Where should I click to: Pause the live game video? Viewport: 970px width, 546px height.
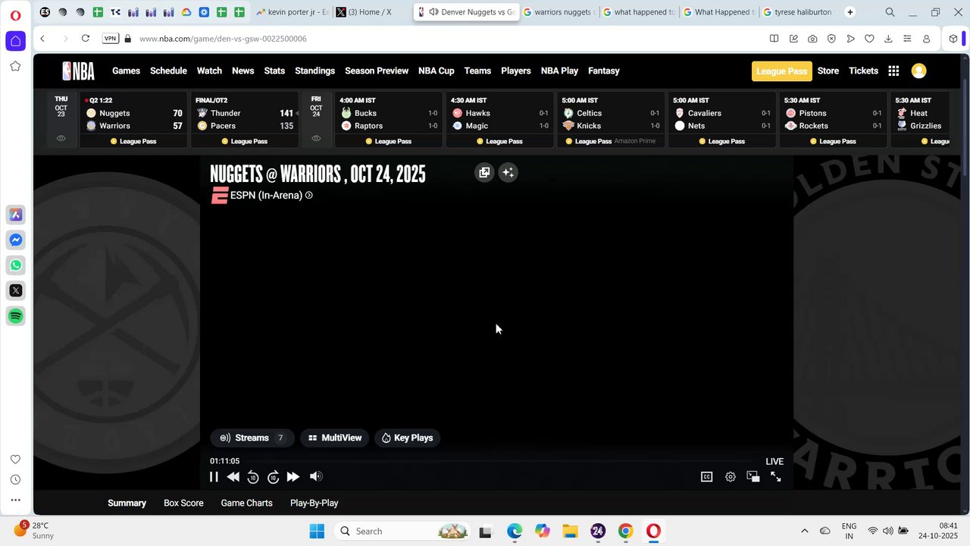coord(214,477)
